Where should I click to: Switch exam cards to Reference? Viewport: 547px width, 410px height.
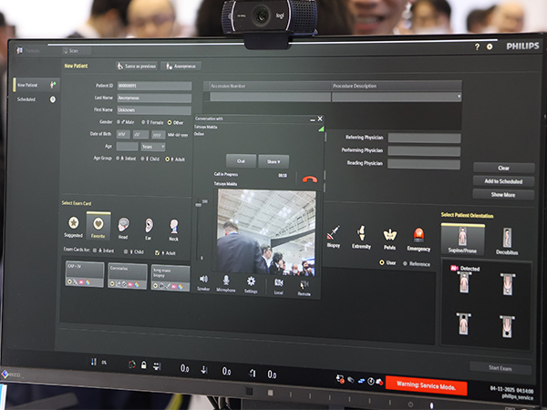click(405, 263)
